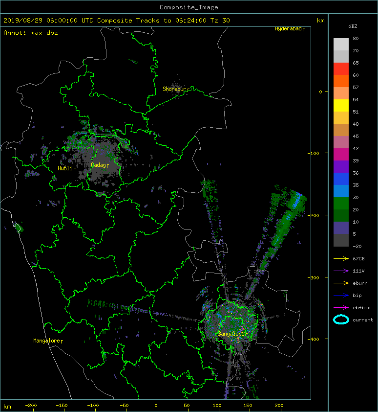Click the Shorapur city label

pyautogui.click(x=176, y=89)
